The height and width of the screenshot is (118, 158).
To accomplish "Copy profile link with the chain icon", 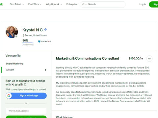I will pyautogui.click(x=149, y=59).
